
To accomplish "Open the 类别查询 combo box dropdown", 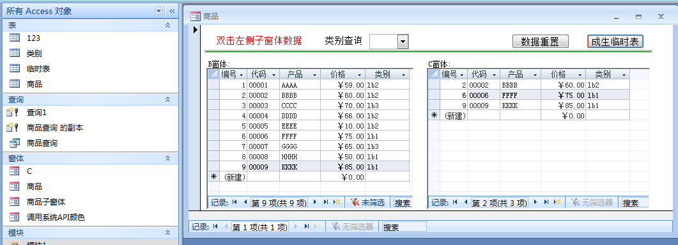I will tap(403, 42).
